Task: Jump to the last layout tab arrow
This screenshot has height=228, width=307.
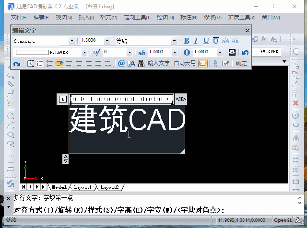Action: coord(44,187)
